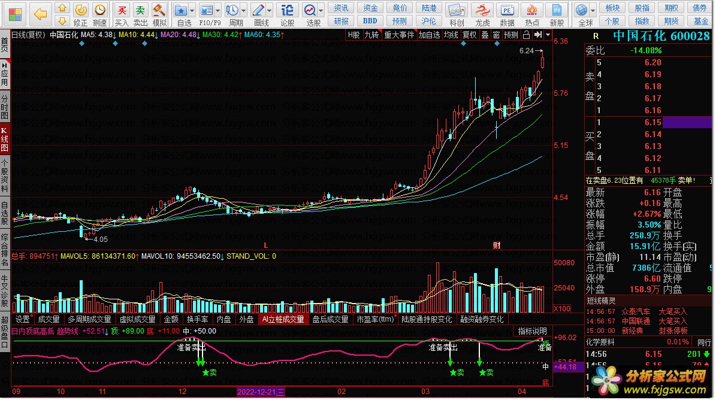Click the colorful home grid icon
This screenshot has width=716, height=400.
pyautogui.click(x=14, y=14)
